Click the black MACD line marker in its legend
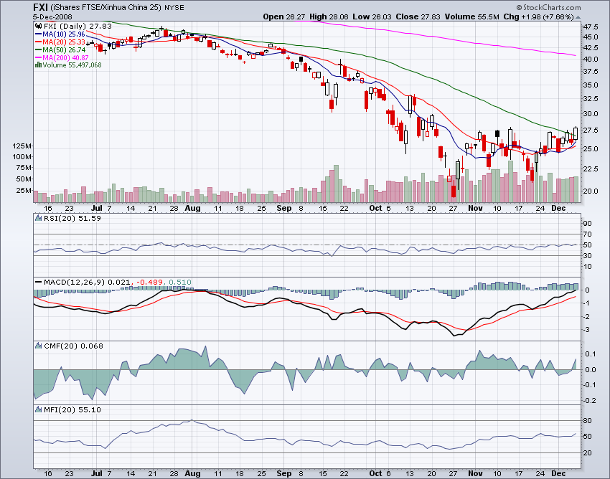 tap(39, 282)
